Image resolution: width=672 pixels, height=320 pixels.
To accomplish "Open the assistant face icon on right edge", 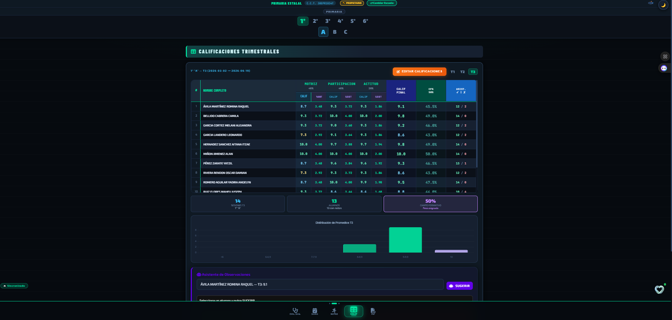I will 664,68.
